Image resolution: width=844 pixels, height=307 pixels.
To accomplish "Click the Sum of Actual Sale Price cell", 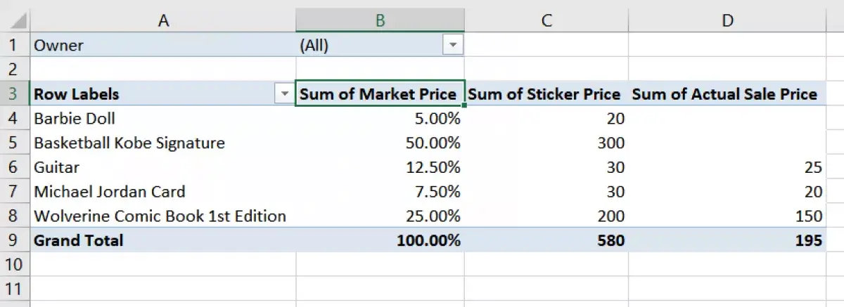I will 727,94.
